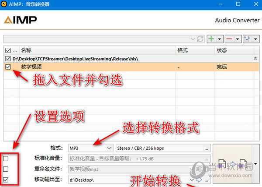Open the add files dropdown arrow

tap(220, 39)
